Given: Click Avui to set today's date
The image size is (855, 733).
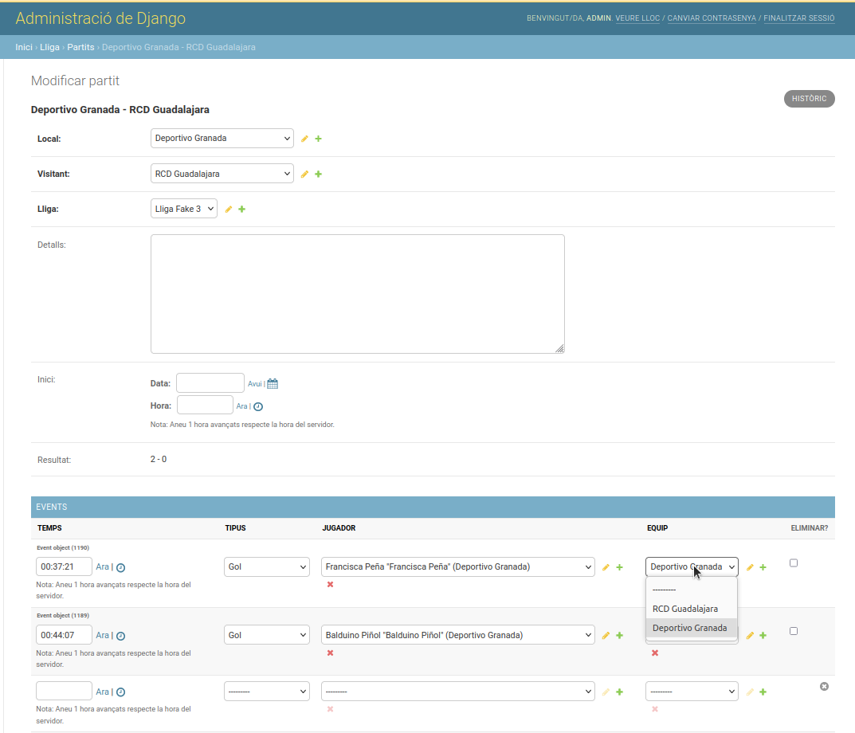Looking at the screenshot, I should pos(255,383).
